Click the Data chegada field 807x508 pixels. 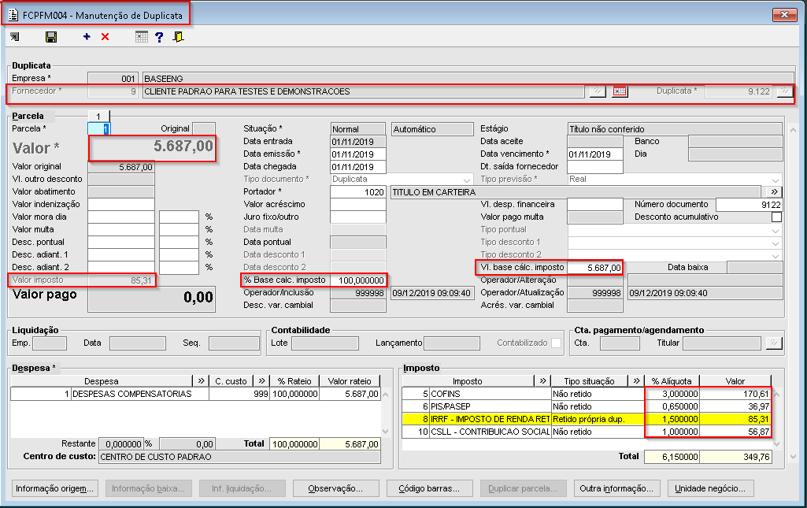pyautogui.click(x=357, y=167)
